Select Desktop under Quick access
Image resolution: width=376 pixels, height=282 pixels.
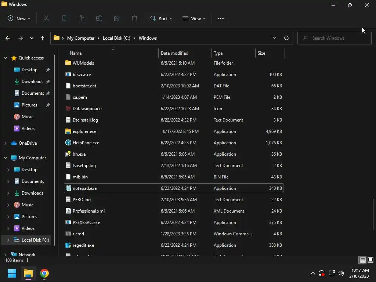[29, 70]
